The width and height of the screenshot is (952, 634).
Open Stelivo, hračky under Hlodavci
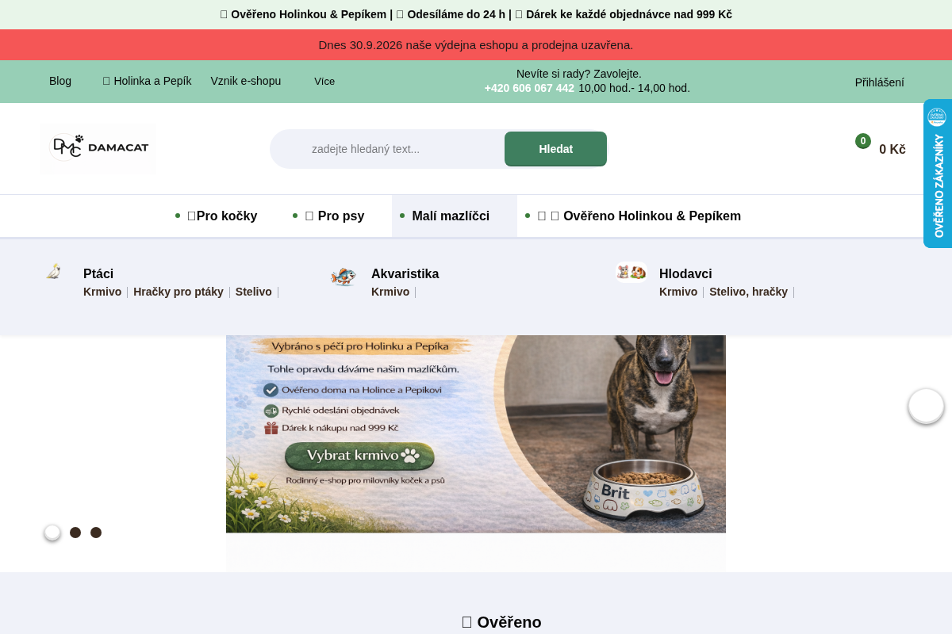(748, 292)
